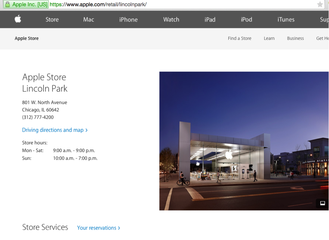329x240 pixels.
Task: Open the Business link
Action: click(x=295, y=38)
